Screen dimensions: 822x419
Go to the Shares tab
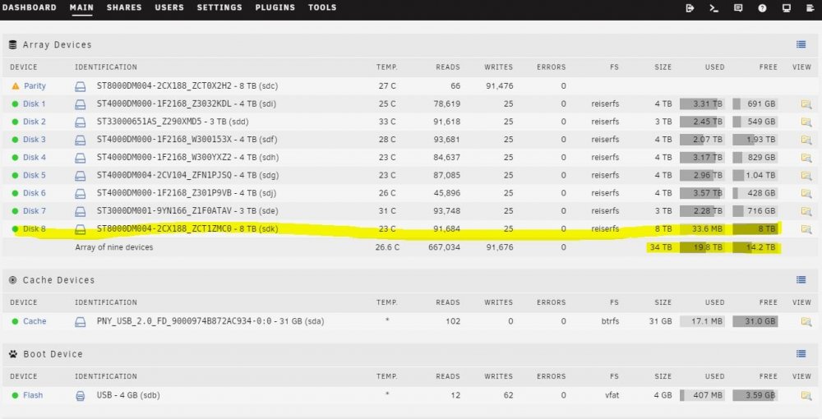click(124, 7)
